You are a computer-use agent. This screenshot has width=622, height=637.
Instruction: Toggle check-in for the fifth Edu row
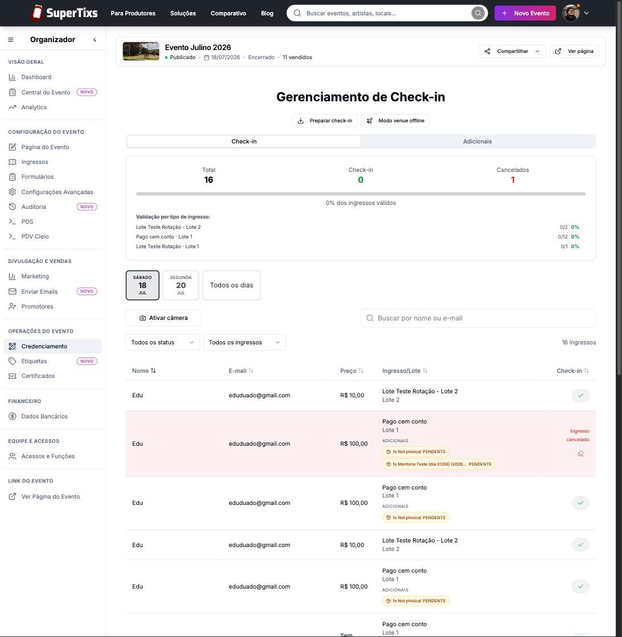pyautogui.click(x=580, y=586)
